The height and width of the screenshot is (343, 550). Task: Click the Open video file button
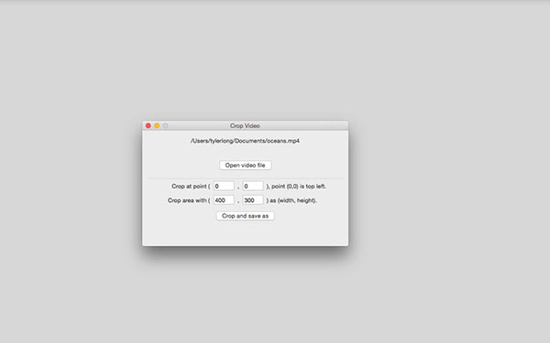245,166
